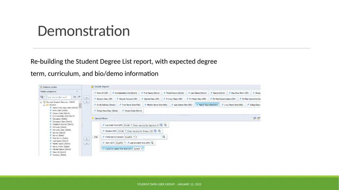339x190 pixels.
Task: Click the prompt icon in the Division filter
Action: pos(155,131)
